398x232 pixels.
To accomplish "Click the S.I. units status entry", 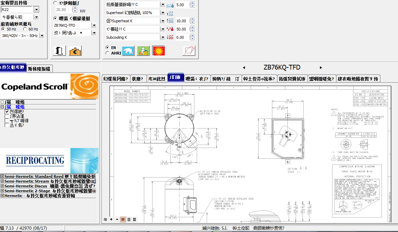I will [215, 228].
